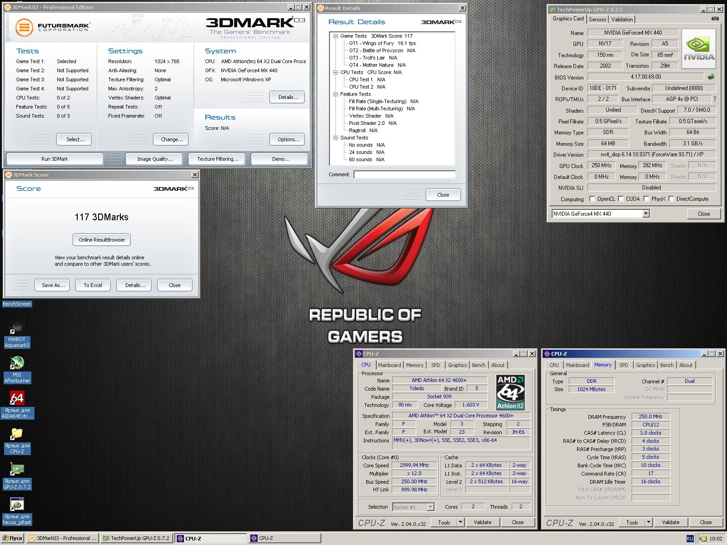Click GPU-Z camera screenshot icon
The width and height of the screenshot is (727, 545).
pyautogui.click(x=715, y=19)
